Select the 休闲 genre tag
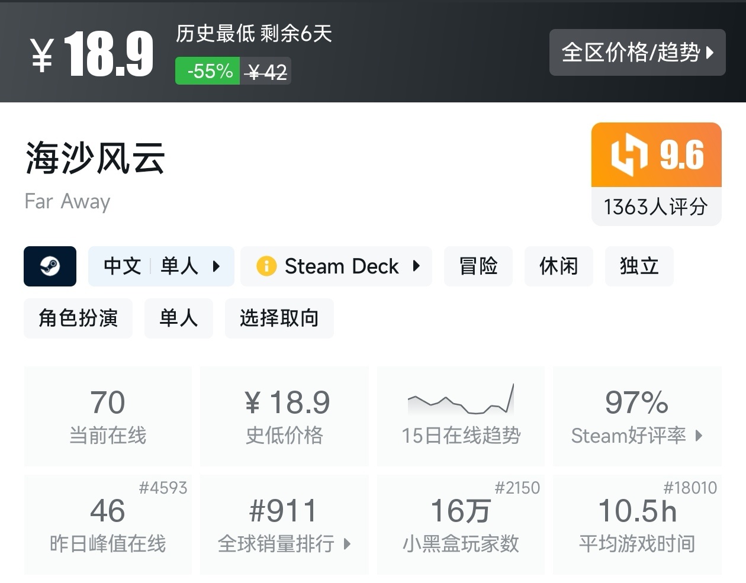The image size is (746, 583). [558, 266]
